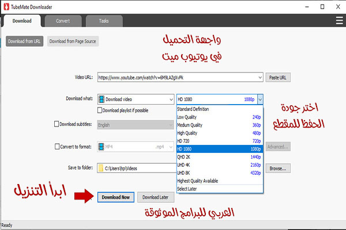Click Standard Definition list header
Screen dimensions: 346x230
coord(220,109)
